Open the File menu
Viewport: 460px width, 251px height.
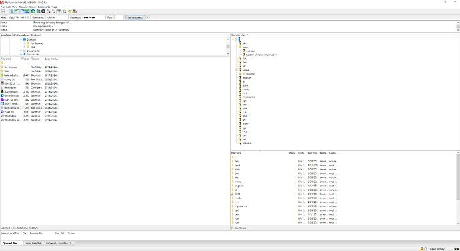pyautogui.click(x=3, y=7)
